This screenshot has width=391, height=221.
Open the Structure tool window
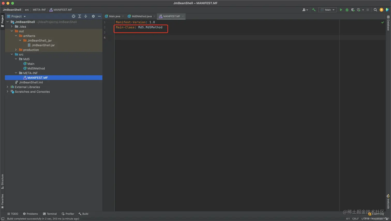pos(2,181)
